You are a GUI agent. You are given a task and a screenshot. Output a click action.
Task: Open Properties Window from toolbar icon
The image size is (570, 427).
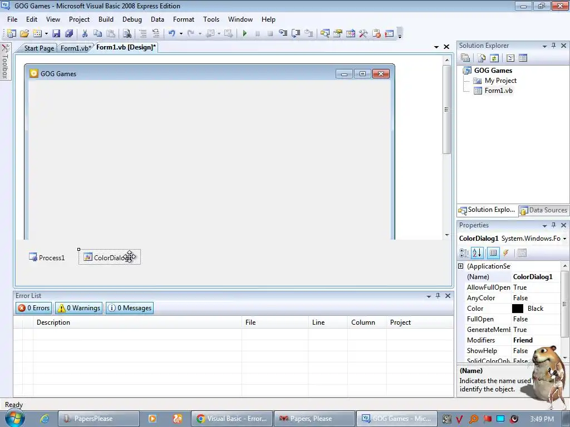(338, 33)
